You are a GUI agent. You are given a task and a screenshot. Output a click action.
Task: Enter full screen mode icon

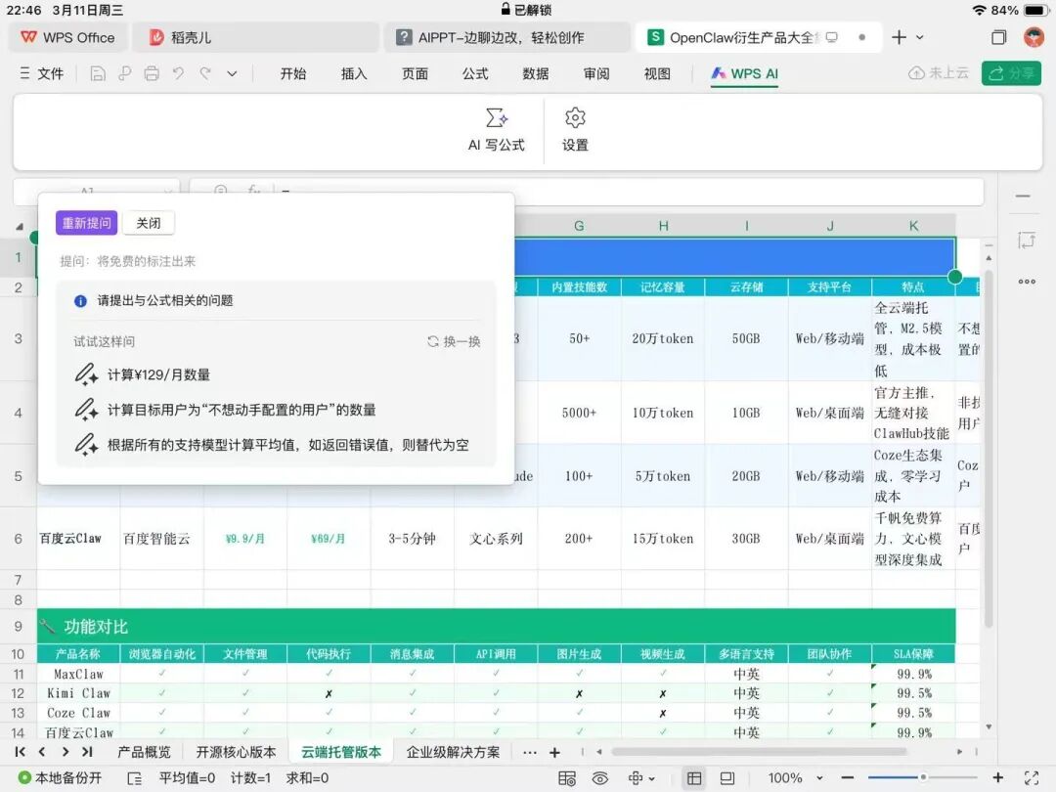coord(1032,778)
